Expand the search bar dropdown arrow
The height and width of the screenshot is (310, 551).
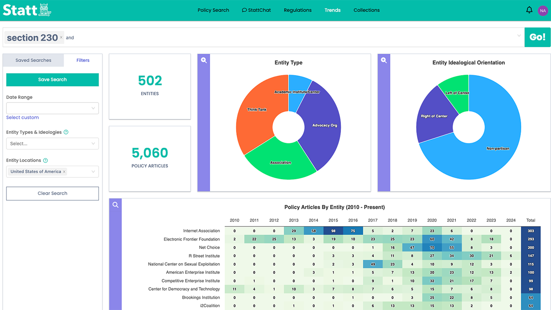point(519,36)
